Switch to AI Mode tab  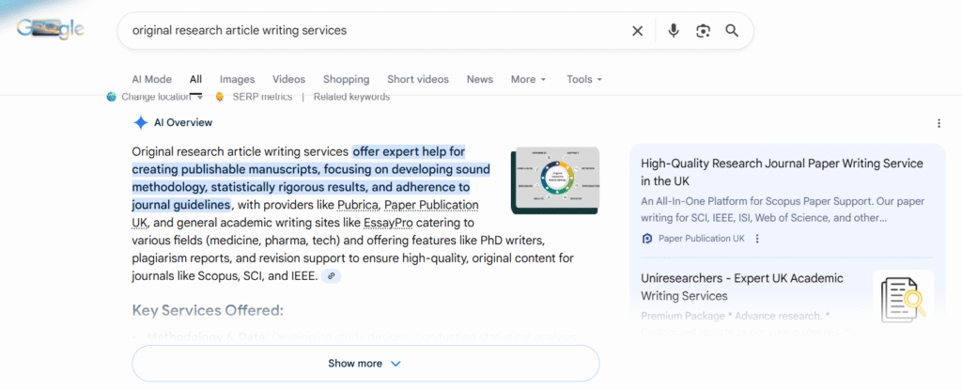[x=151, y=80]
